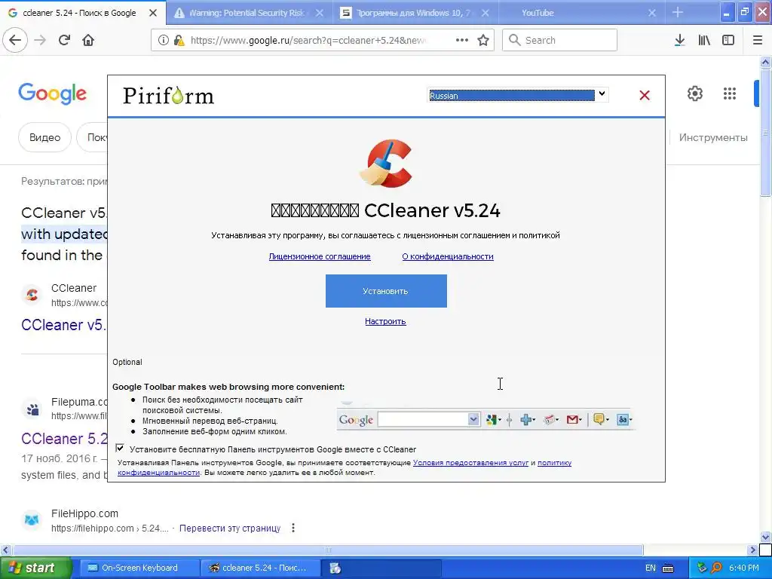
Task: Close the Piriform installer with red X
Action: [x=645, y=96]
